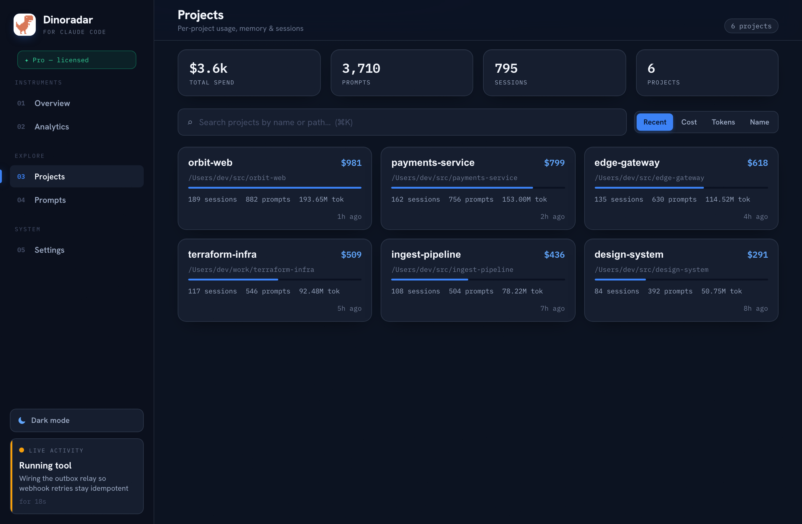
Task: Click the "FOR CLAUDE CODE" subtitle
Action: click(74, 32)
